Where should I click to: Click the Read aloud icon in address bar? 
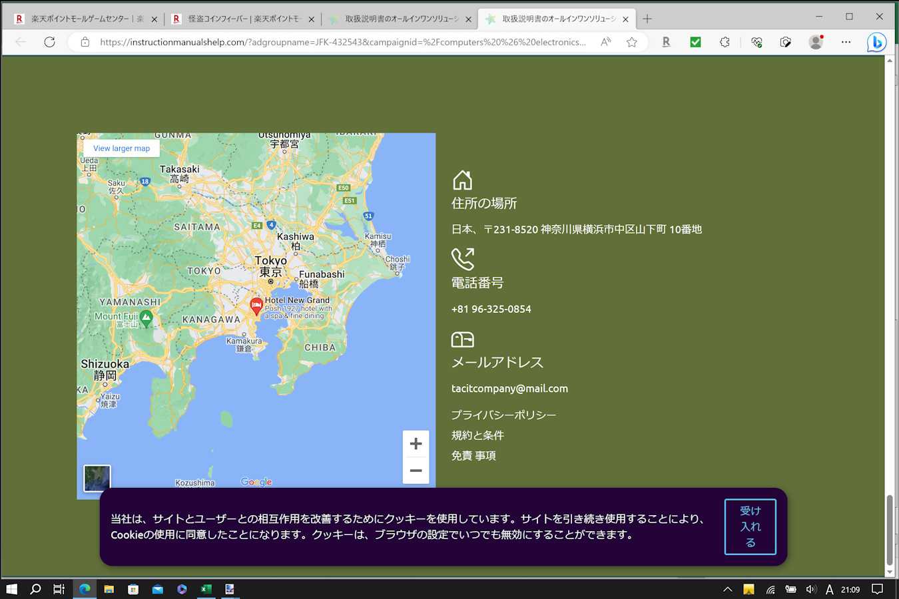(x=605, y=42)
